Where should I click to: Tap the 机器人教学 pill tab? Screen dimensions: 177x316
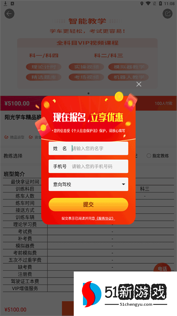(129, 77)
